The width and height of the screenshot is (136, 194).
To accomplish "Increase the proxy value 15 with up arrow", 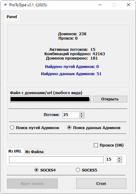I will pos(119,158).
